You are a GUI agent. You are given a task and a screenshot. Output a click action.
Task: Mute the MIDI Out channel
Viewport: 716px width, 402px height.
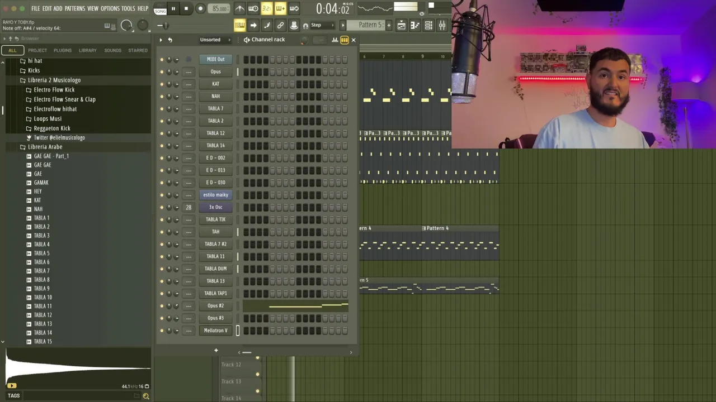162,59
